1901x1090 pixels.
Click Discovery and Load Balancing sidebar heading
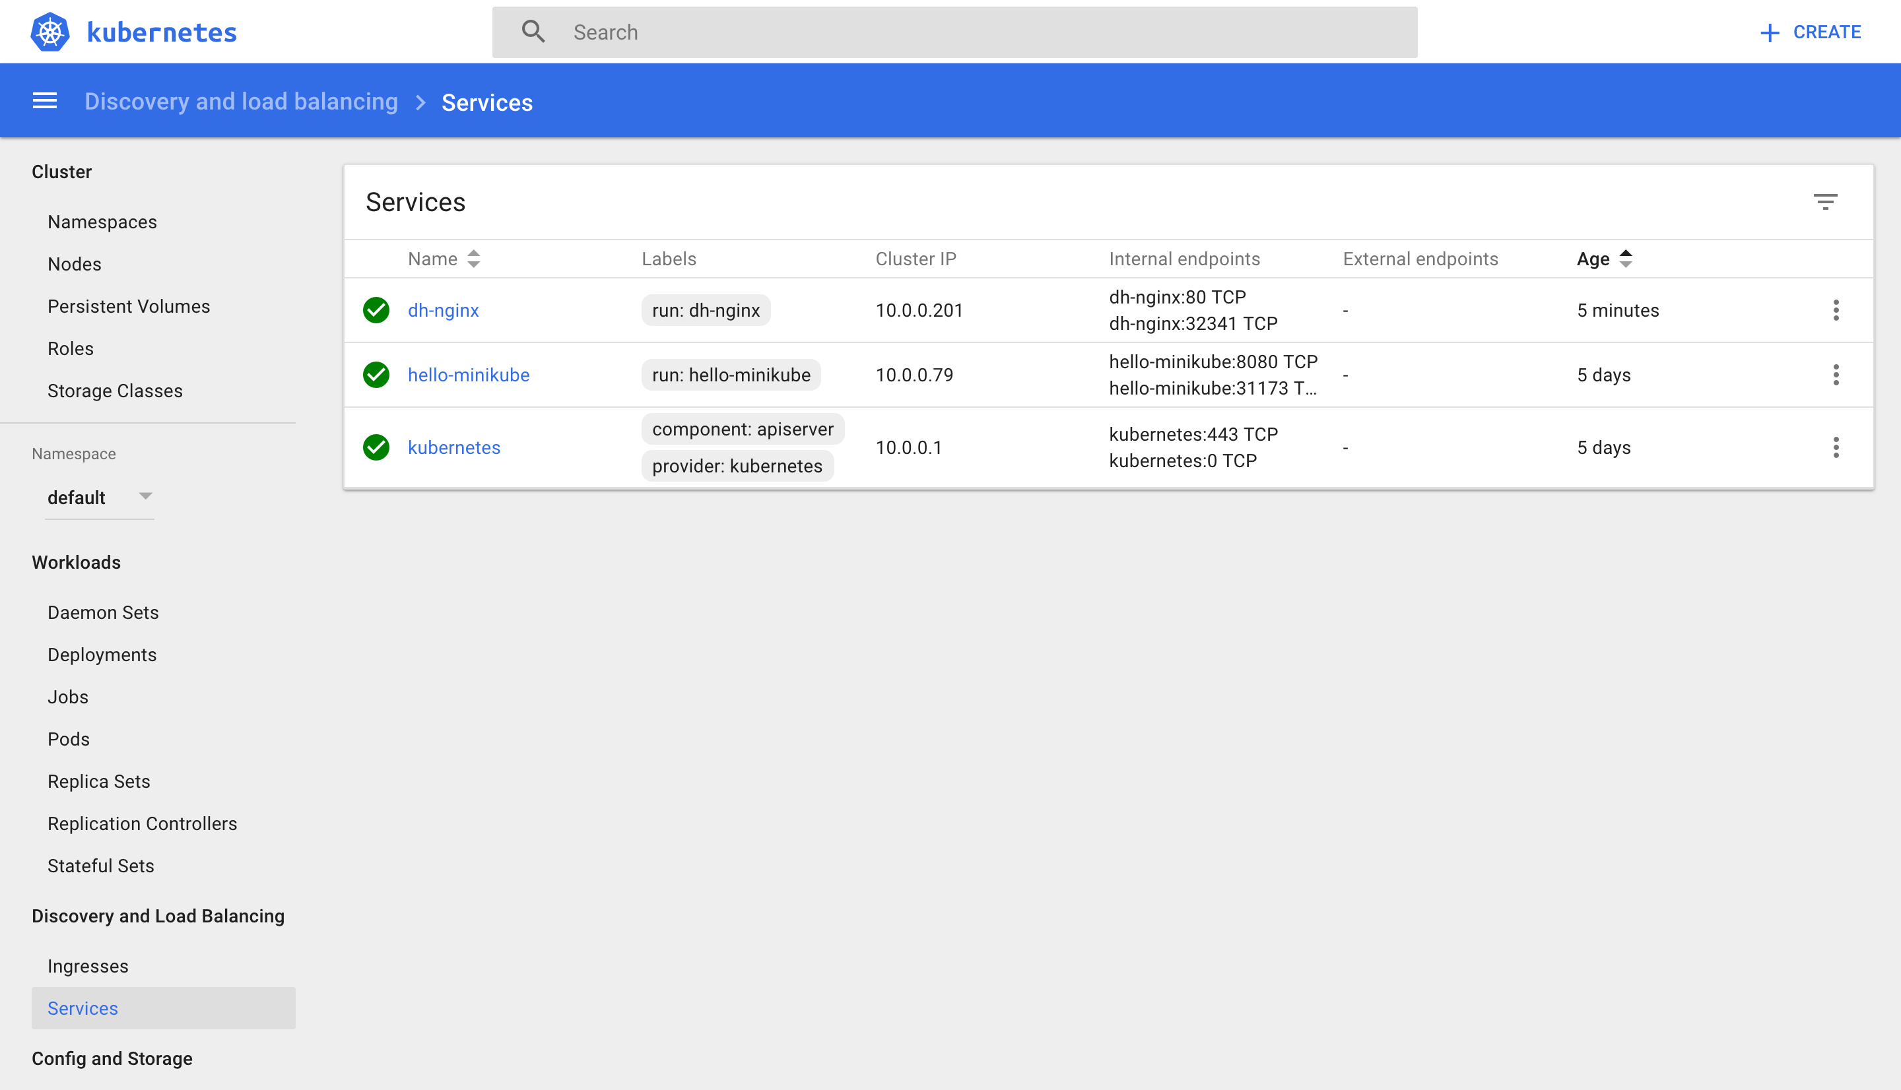(158, 916)
